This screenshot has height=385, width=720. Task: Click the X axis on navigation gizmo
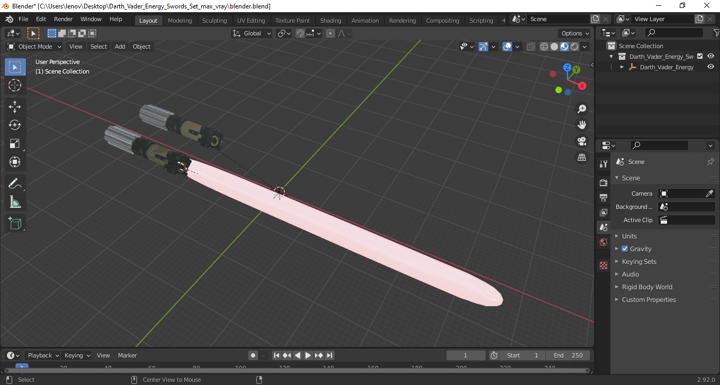coord(582,86)
